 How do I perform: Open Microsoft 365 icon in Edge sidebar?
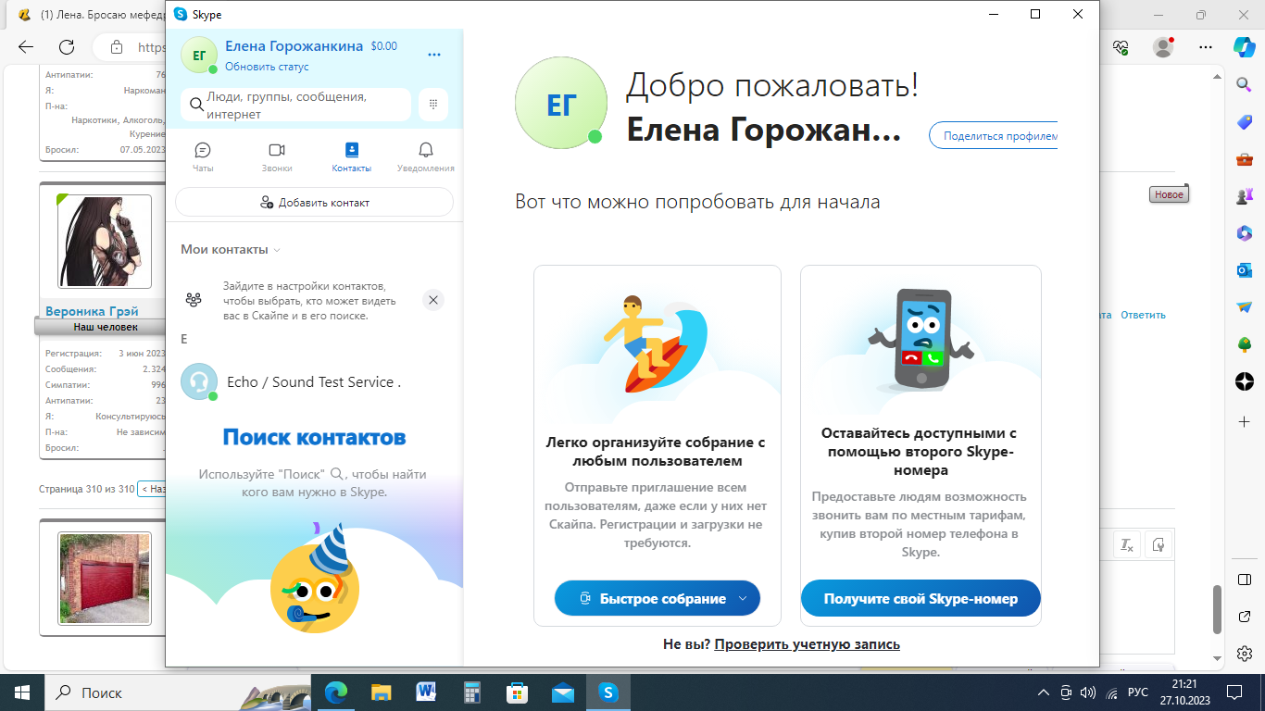pos(1245,233)
